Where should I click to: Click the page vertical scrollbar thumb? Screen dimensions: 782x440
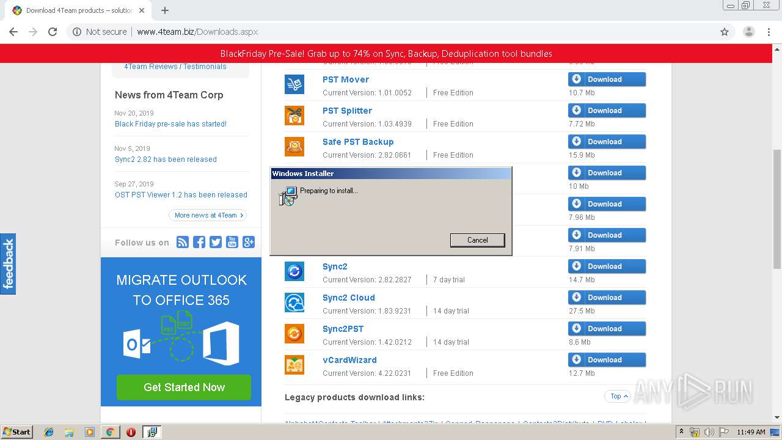[777, 208]
